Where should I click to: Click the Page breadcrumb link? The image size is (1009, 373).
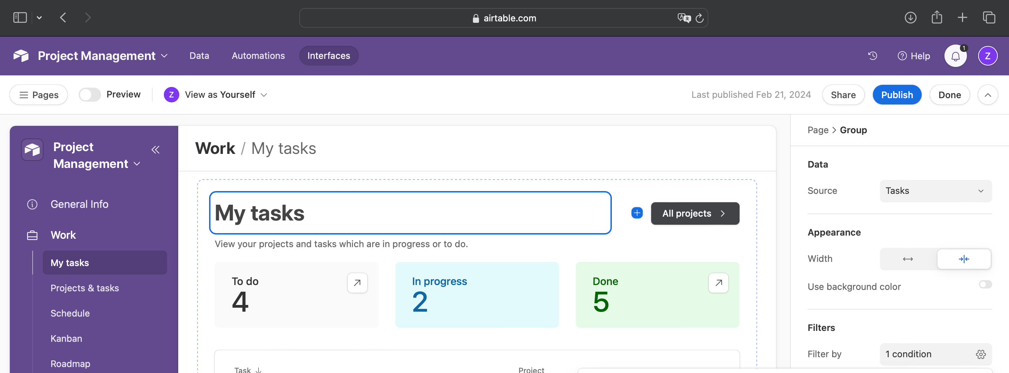pos(818,130)
